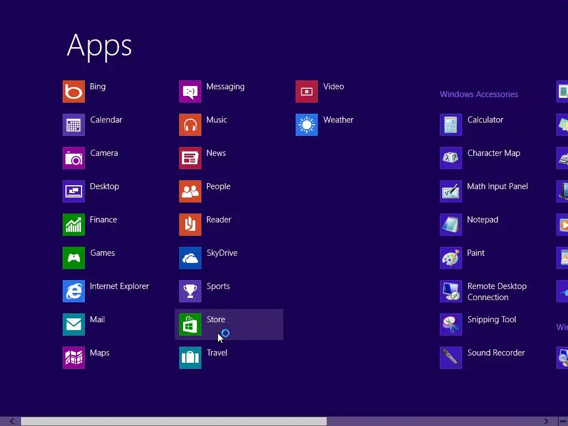Open the Weather app icon
568x426 pixels.
tap(306, 125)
